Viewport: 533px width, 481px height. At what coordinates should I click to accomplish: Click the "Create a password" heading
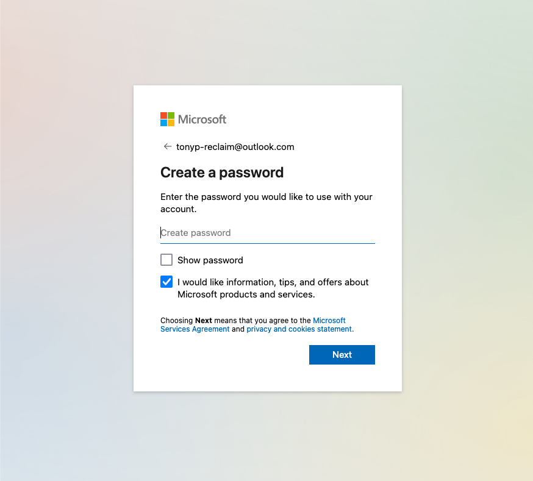click(222, 173)
